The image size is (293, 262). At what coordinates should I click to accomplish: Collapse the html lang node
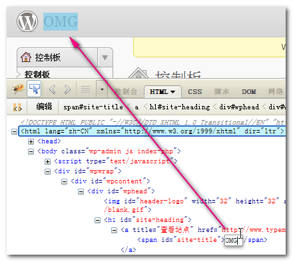pyautogui.click(x=14, y=131)
